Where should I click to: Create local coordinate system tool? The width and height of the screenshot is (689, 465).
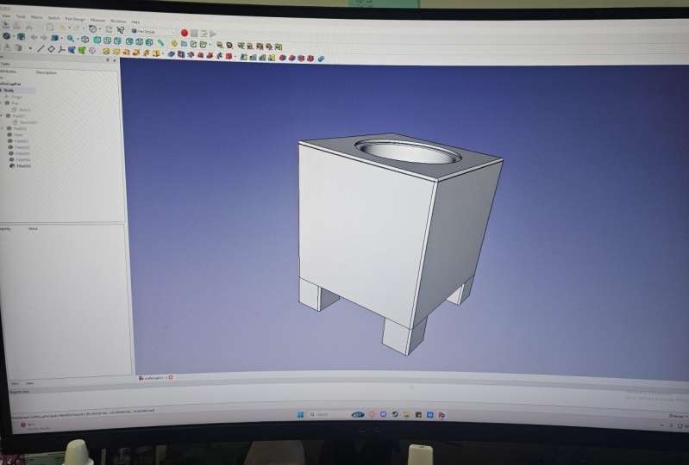61,50
